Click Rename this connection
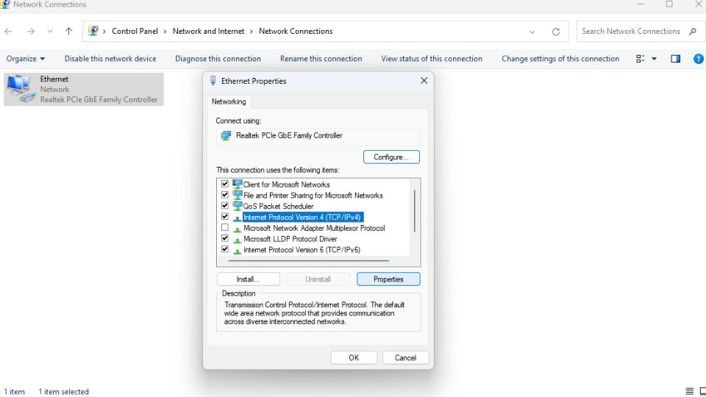The width and height of the screenshot is (706, 397). point(321,59)
